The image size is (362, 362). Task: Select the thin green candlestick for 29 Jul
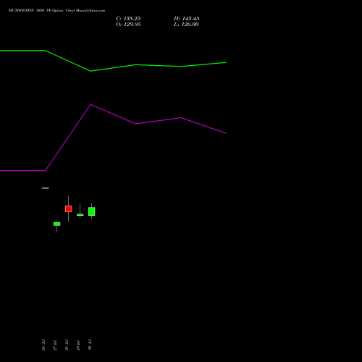point(80,214)
